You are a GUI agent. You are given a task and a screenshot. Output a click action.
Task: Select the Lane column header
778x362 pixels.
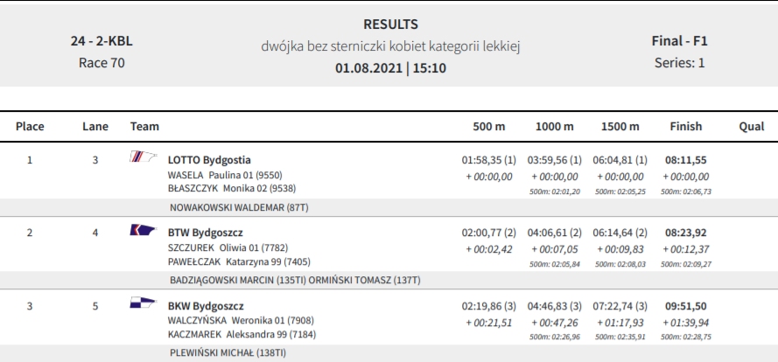tap(95, 127)
